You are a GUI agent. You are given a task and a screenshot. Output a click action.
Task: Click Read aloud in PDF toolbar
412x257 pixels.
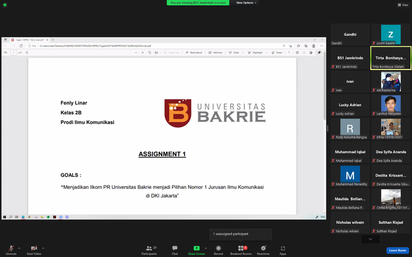click(x=194, y=53)
